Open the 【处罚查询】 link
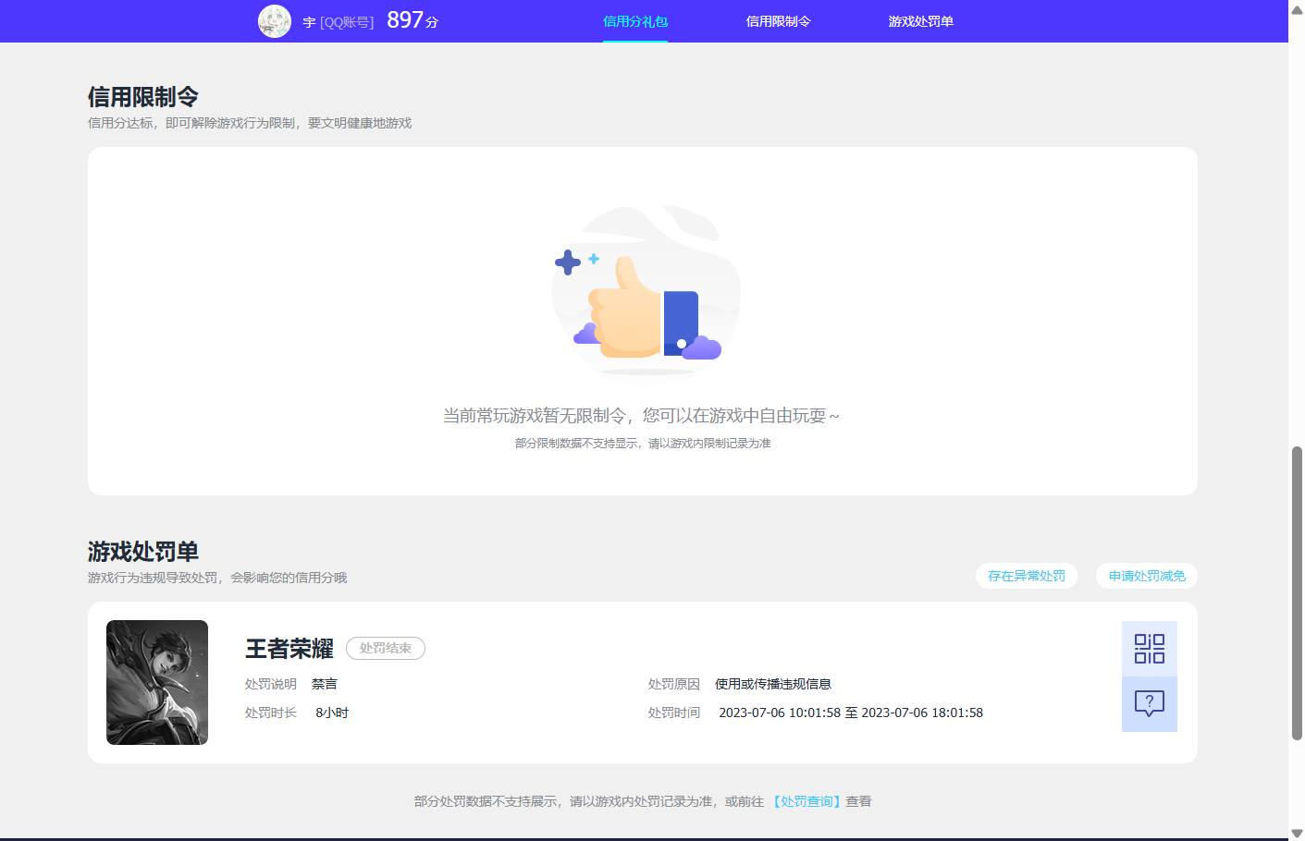The width and height of the screenshot is (1305, 841). 806,801
